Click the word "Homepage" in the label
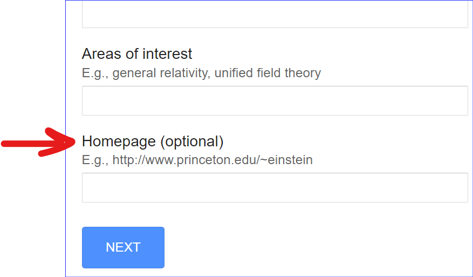473x277 pixels. pos(119,141)
